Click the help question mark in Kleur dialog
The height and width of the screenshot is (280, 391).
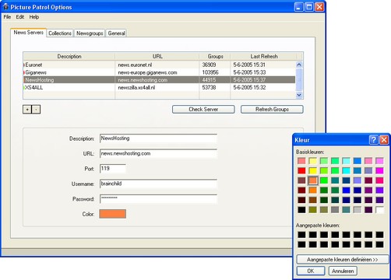pyautogui.click(x=373, y=140)
